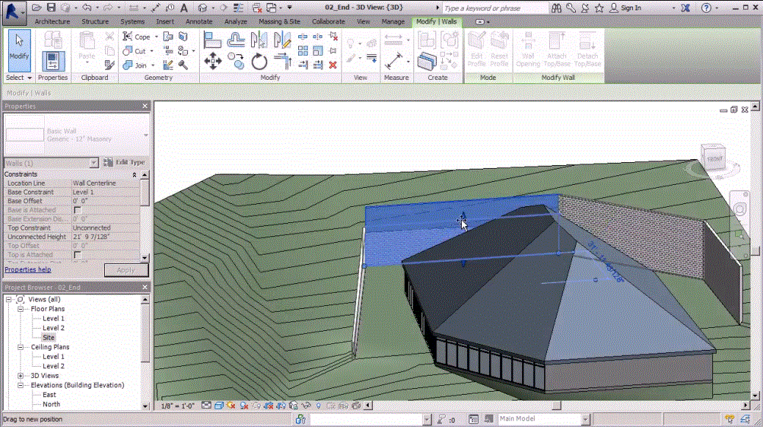Screen dimensions: 763x427
Task: Click the binoculars search icon
Action: pyautogui.click(x=556, y=8)
